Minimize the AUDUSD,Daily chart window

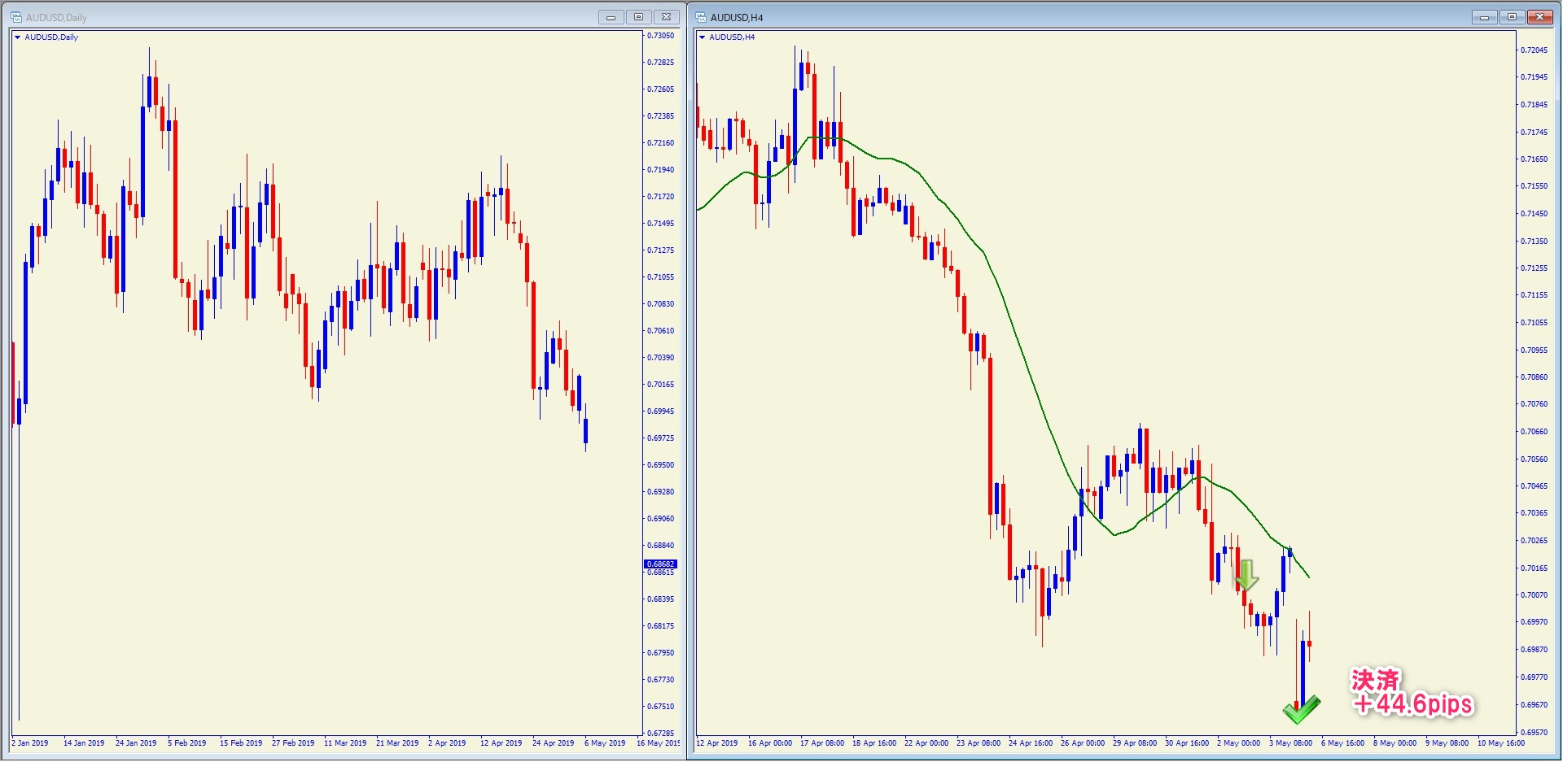(x=611, y=17)
